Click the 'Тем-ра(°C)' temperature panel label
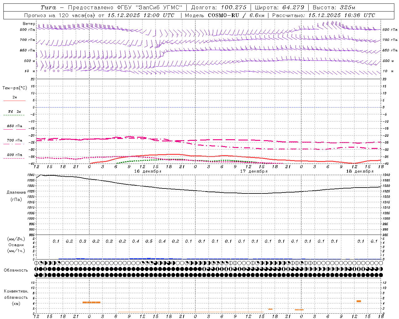Image resolution: width=399 pixels, height=319 pixels. pos(15,88)
